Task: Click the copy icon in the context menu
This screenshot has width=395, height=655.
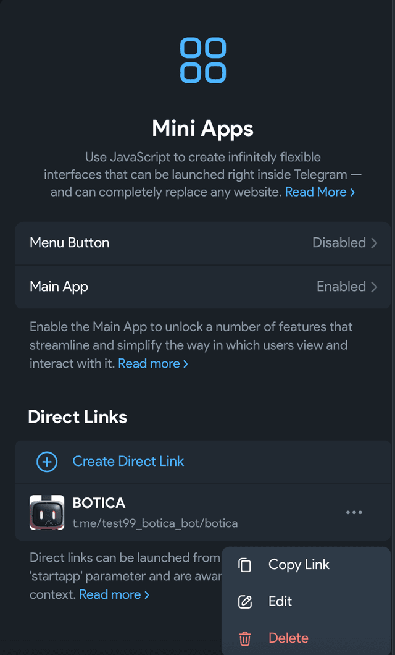Action: pyautogui.click(x=245, y=565)
